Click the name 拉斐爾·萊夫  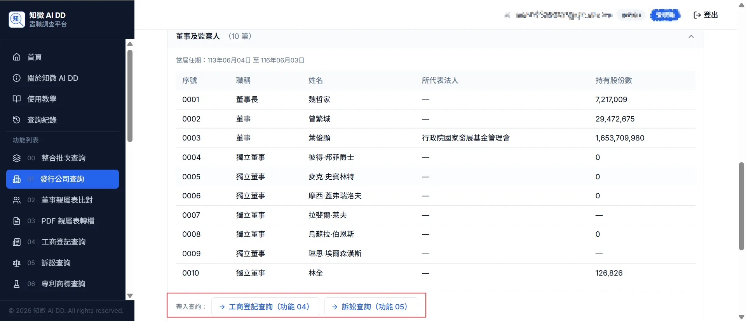[x=328, y=215]
